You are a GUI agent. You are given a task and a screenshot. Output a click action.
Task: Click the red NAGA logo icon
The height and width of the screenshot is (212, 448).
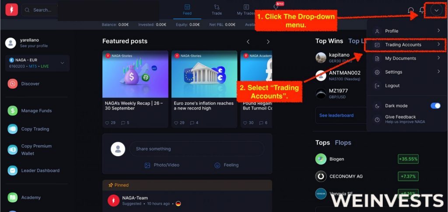click(x=12, y=10)
